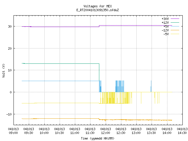The image size is (188, 141).
Task: Click the x-axis tick 041013 10:30
Action: (59, 131)
